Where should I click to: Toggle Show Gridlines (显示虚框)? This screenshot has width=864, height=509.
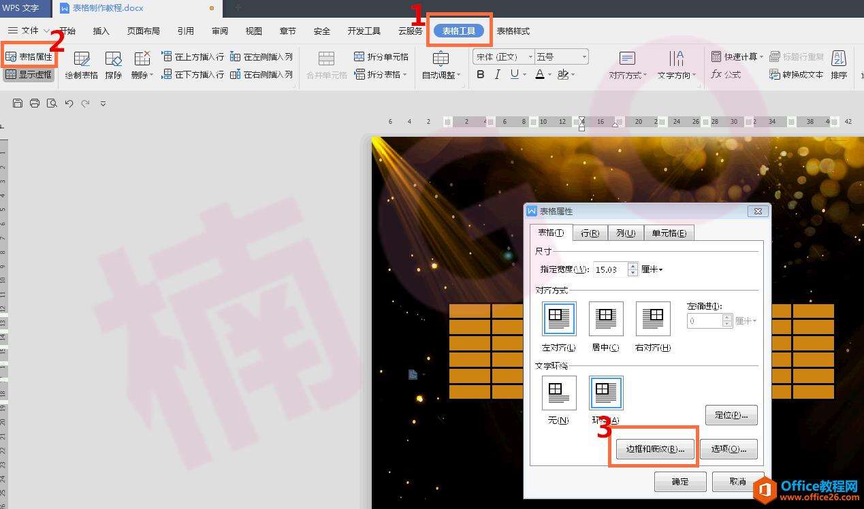(x=29, y=75)
